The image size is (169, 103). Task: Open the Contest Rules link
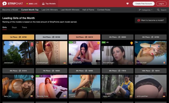[104, 10]
